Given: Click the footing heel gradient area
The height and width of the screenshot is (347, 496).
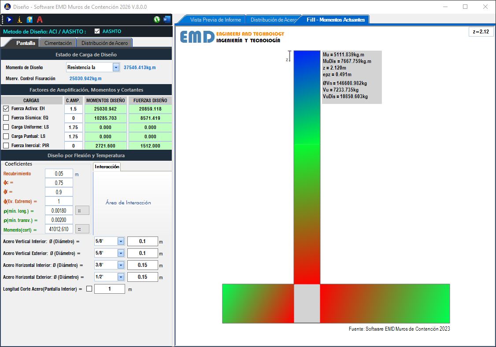Looking at the screenshot, I should pyautogui.click(x=385, y=304).
